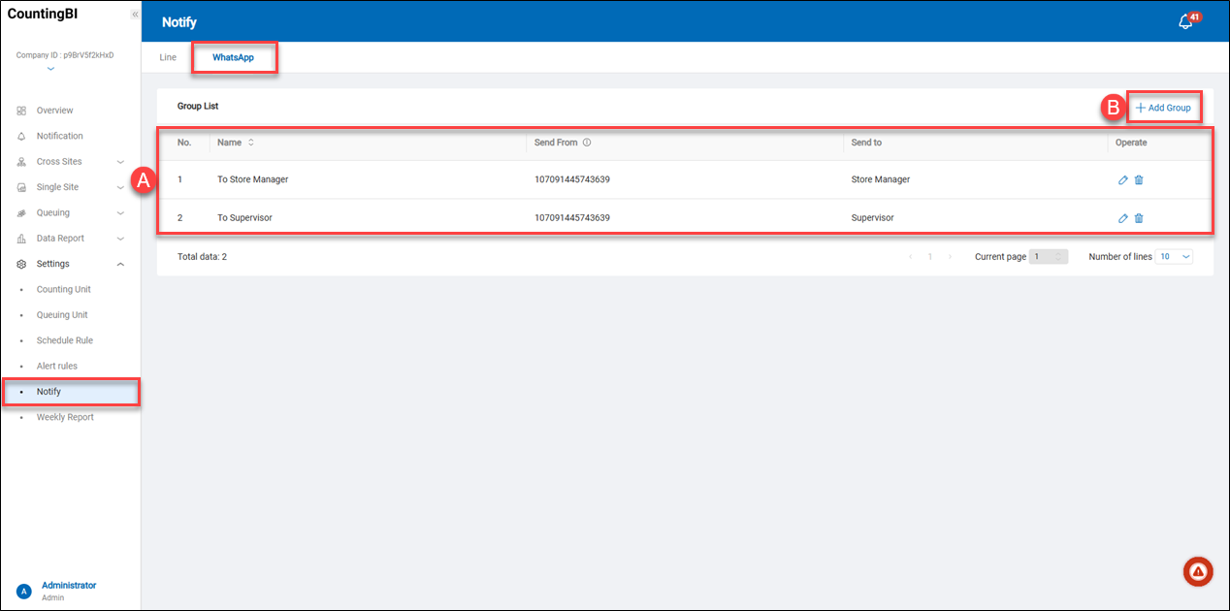Screen dimensions: 1230x611
Task: Switch to the Line tab
Action: (168, 57)
